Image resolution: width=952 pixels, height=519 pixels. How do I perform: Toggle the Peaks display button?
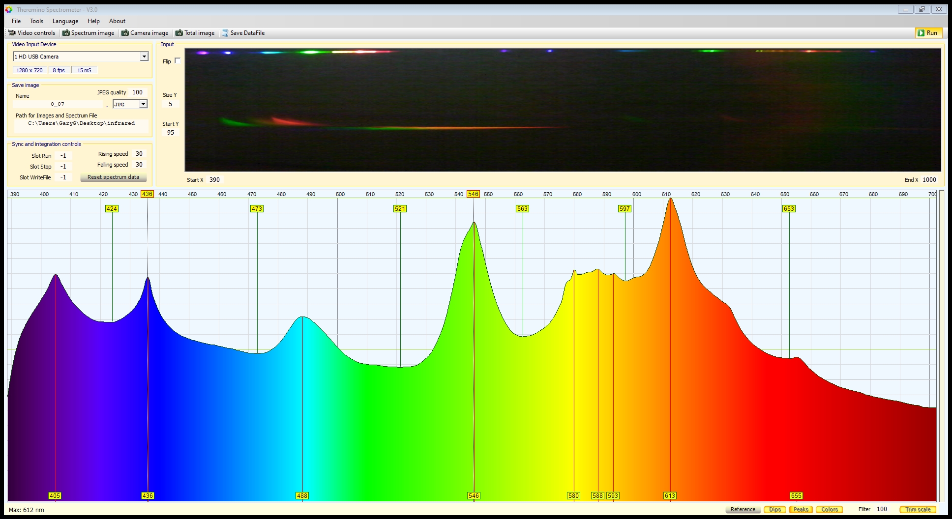801,509
